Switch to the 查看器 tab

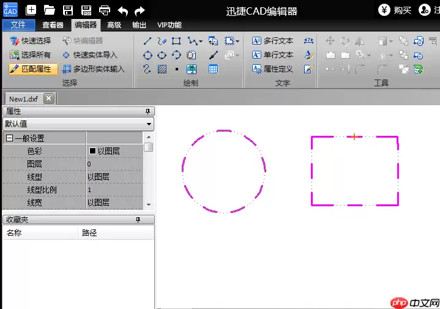(x=53, y=25)
